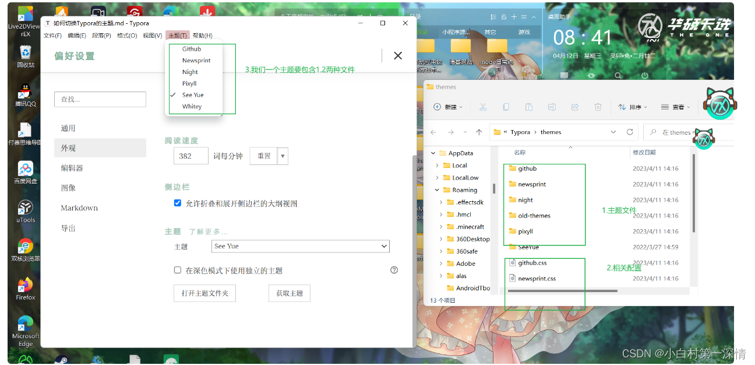Expand the Adobe tree node
Screen dimensions: 755x365
pos(441,264)
